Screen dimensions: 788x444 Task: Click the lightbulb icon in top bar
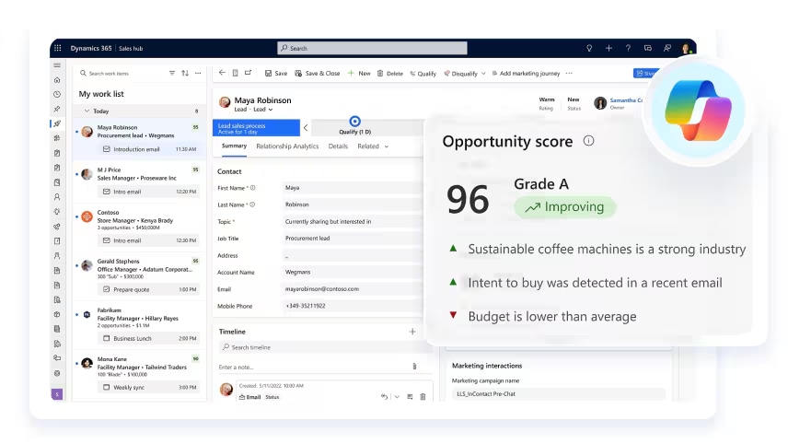589,48
